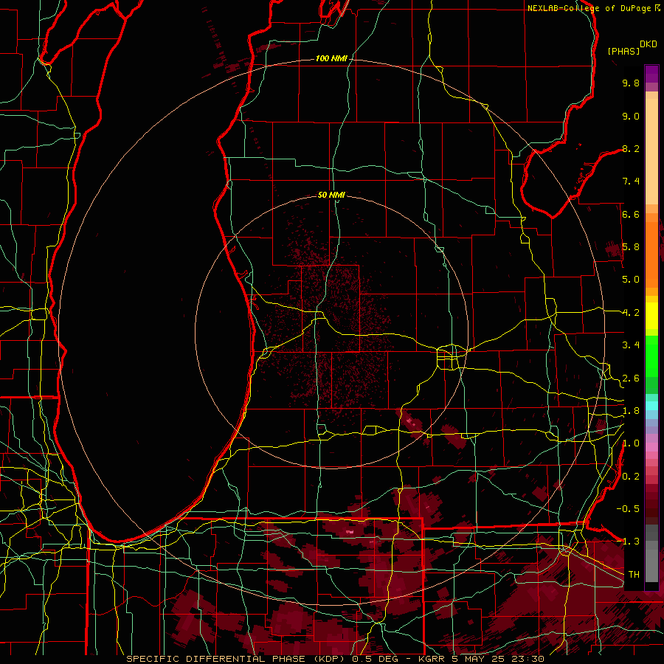Click the 9.8 scale value
The image size is (664, 664).
pyautogui.click(x=631, y=83)
